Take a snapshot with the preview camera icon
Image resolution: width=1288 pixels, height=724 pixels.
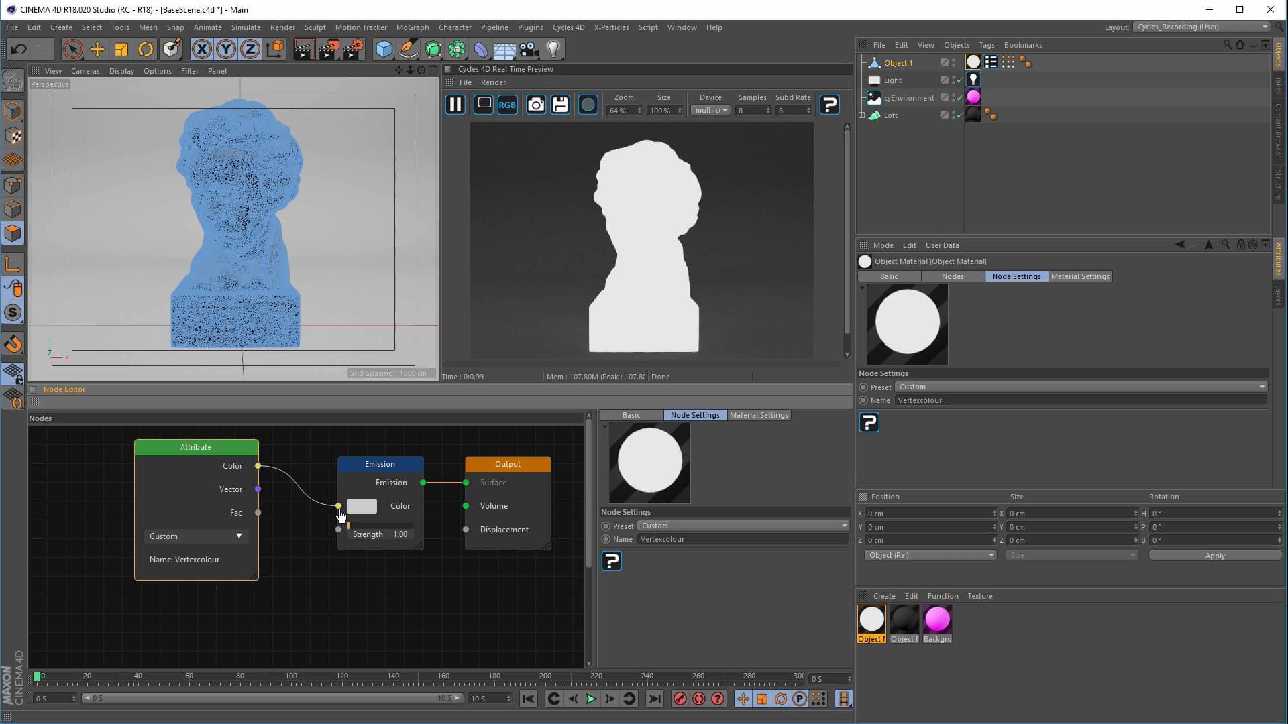coord(535,105)
